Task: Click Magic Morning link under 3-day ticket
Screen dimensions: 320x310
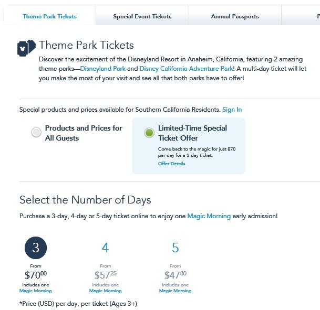Action: (36, 291)
